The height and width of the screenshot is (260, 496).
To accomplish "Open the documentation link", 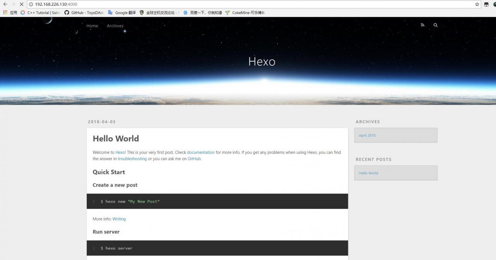I will tap(201, 152).
